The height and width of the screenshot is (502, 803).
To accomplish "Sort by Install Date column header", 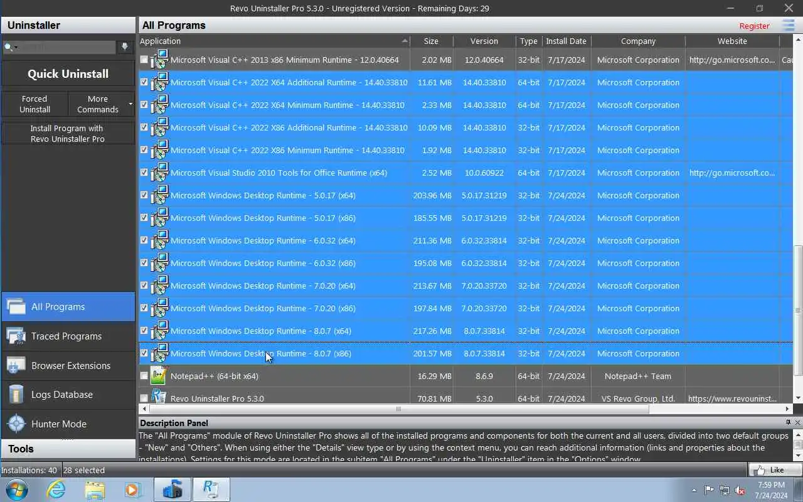I will pos(566,41).
